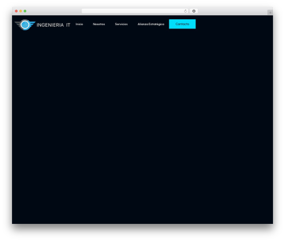Click the cyan Contacto button
Image resolution: width=285 pixels, height=241 pixels.
182,24
